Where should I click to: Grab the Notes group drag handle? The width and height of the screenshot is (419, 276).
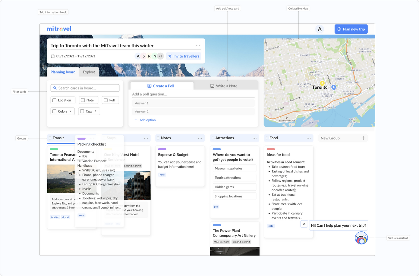[x=158, y=138]
